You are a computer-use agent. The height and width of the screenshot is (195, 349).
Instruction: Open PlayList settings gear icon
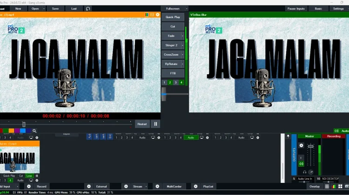[195, 186]
